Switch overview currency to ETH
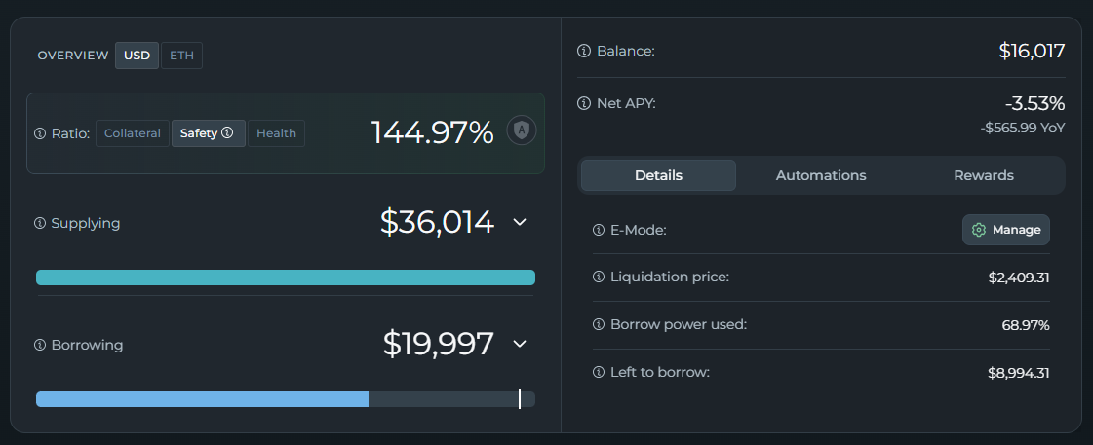 [181, 56]
